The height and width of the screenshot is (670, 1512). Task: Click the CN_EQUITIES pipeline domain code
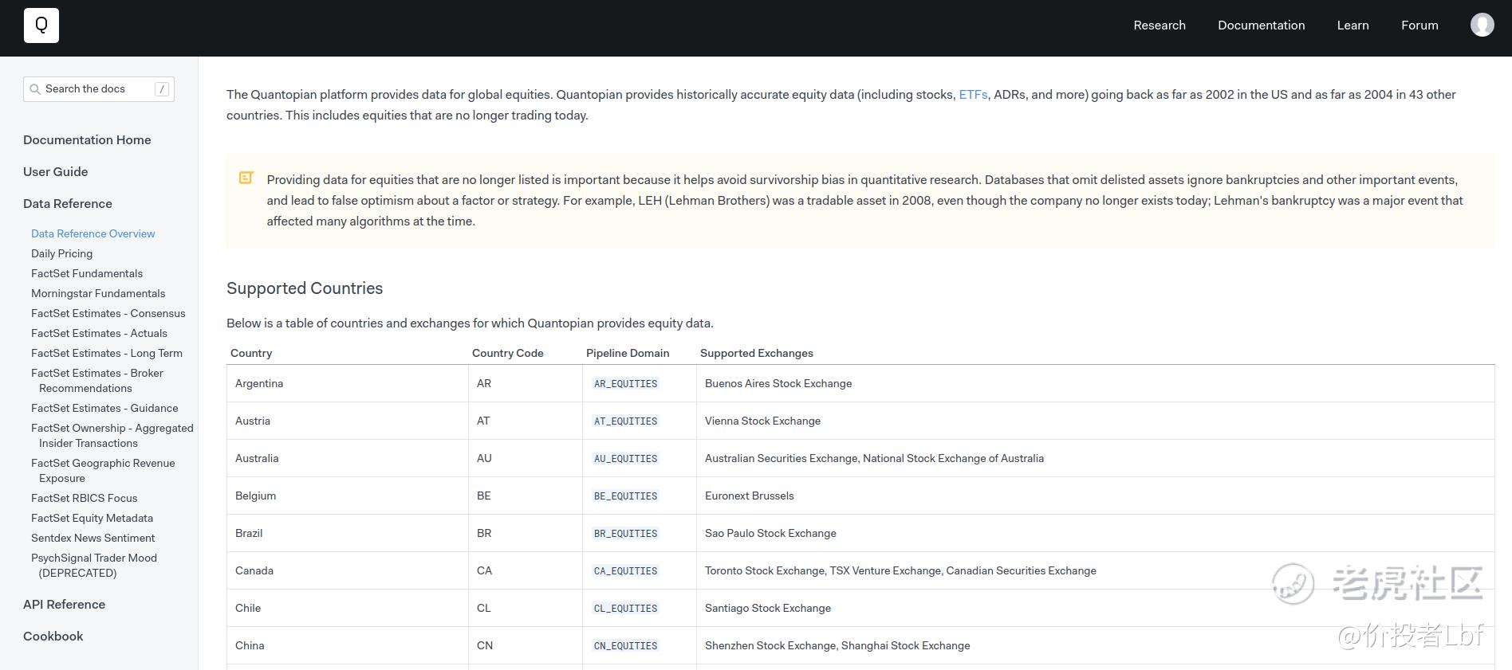(x=625, y=646)
